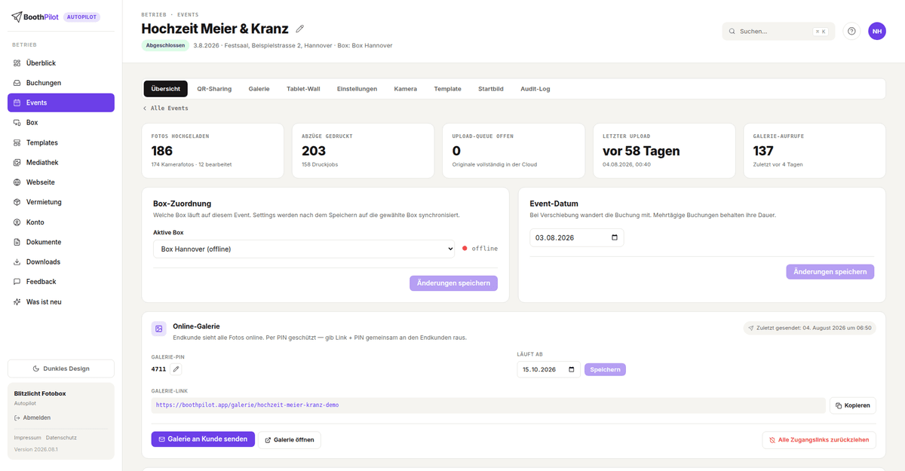Click the Upload-Queue offen value 0
This screenshot has width=905, height=471.
(457, 151)
